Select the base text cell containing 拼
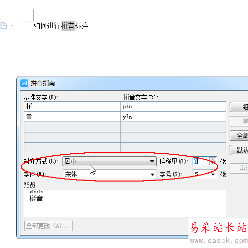The width and height of the screenshot is (248, 248). [x=72, y=107]
